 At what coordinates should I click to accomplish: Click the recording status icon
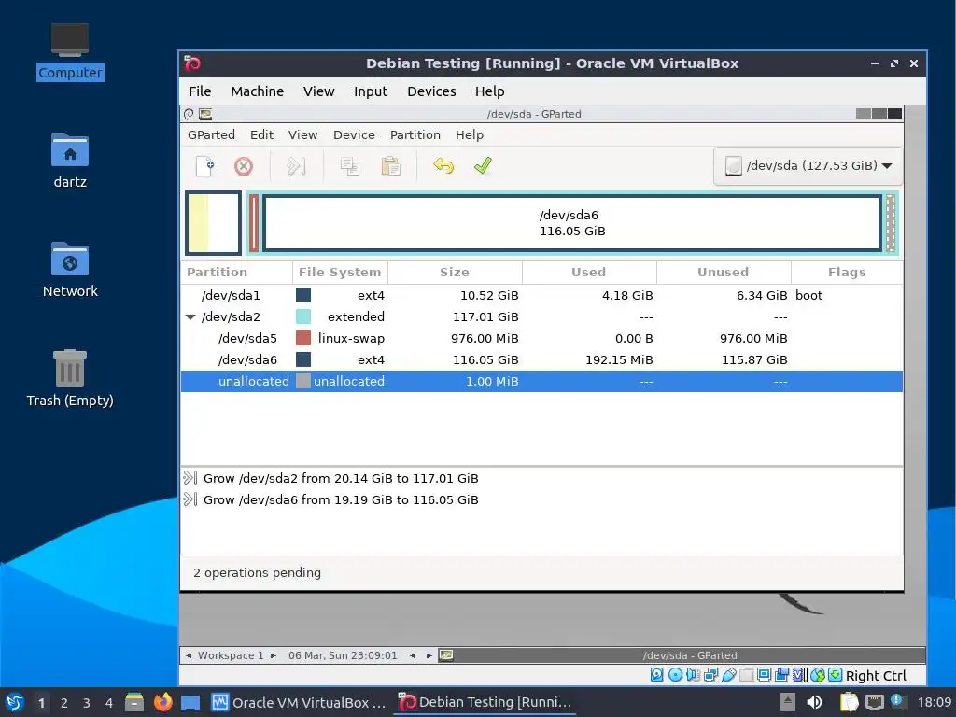point(781,675)
